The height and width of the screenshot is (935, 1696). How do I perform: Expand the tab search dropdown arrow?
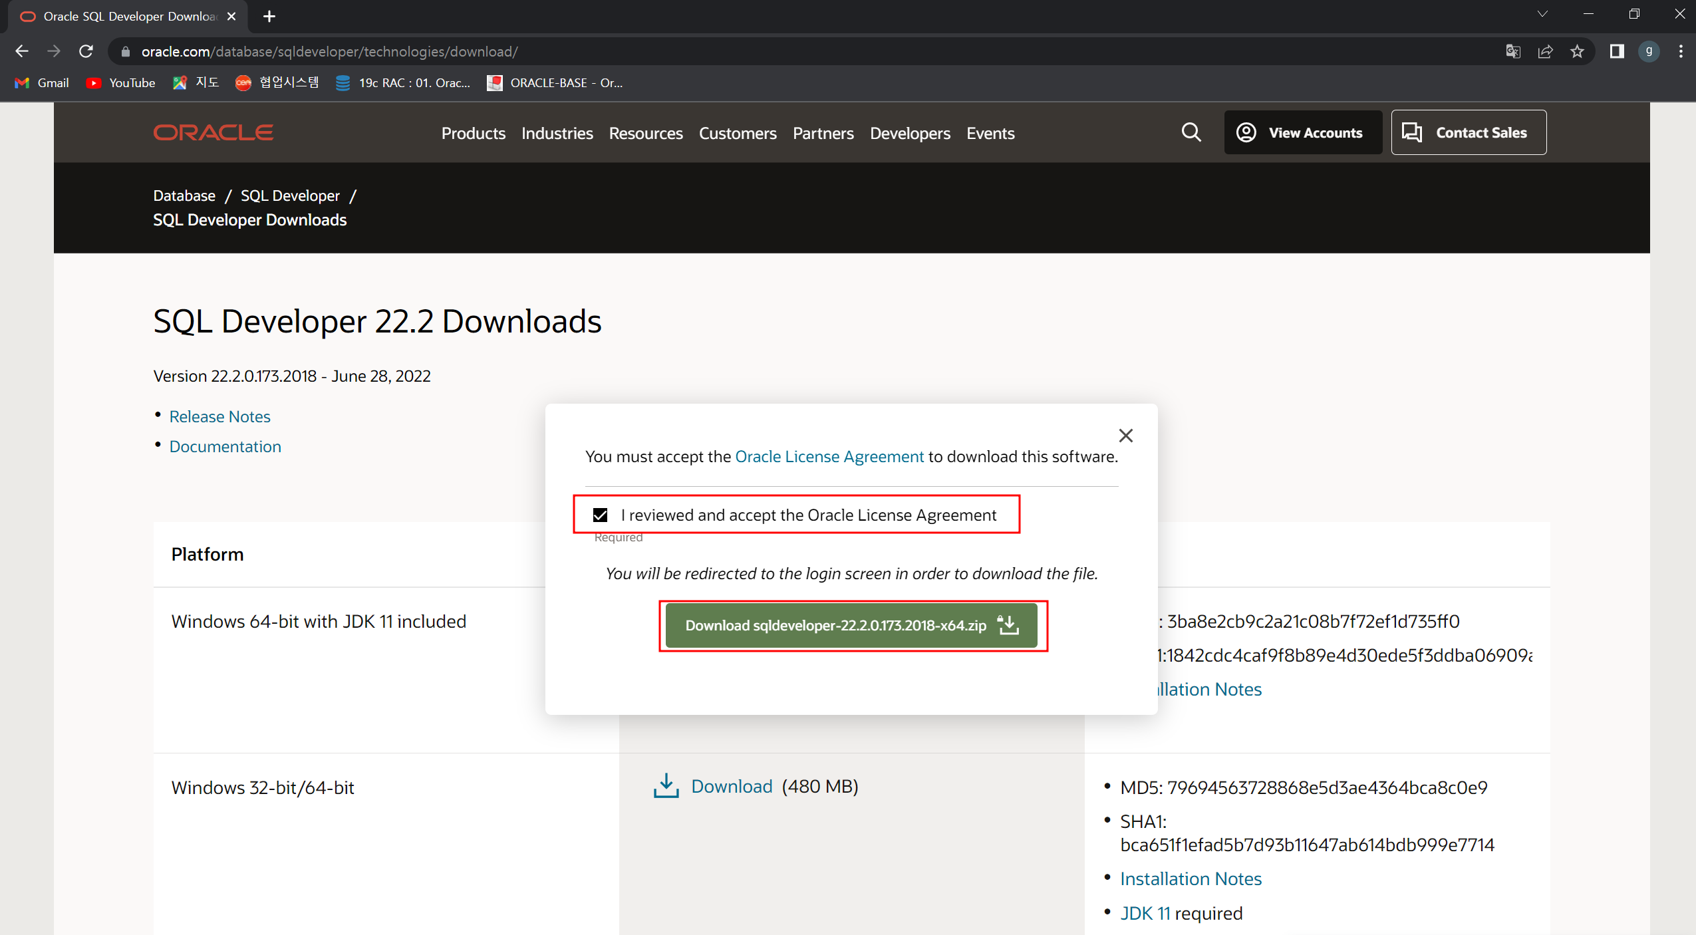click(1542, 14)
